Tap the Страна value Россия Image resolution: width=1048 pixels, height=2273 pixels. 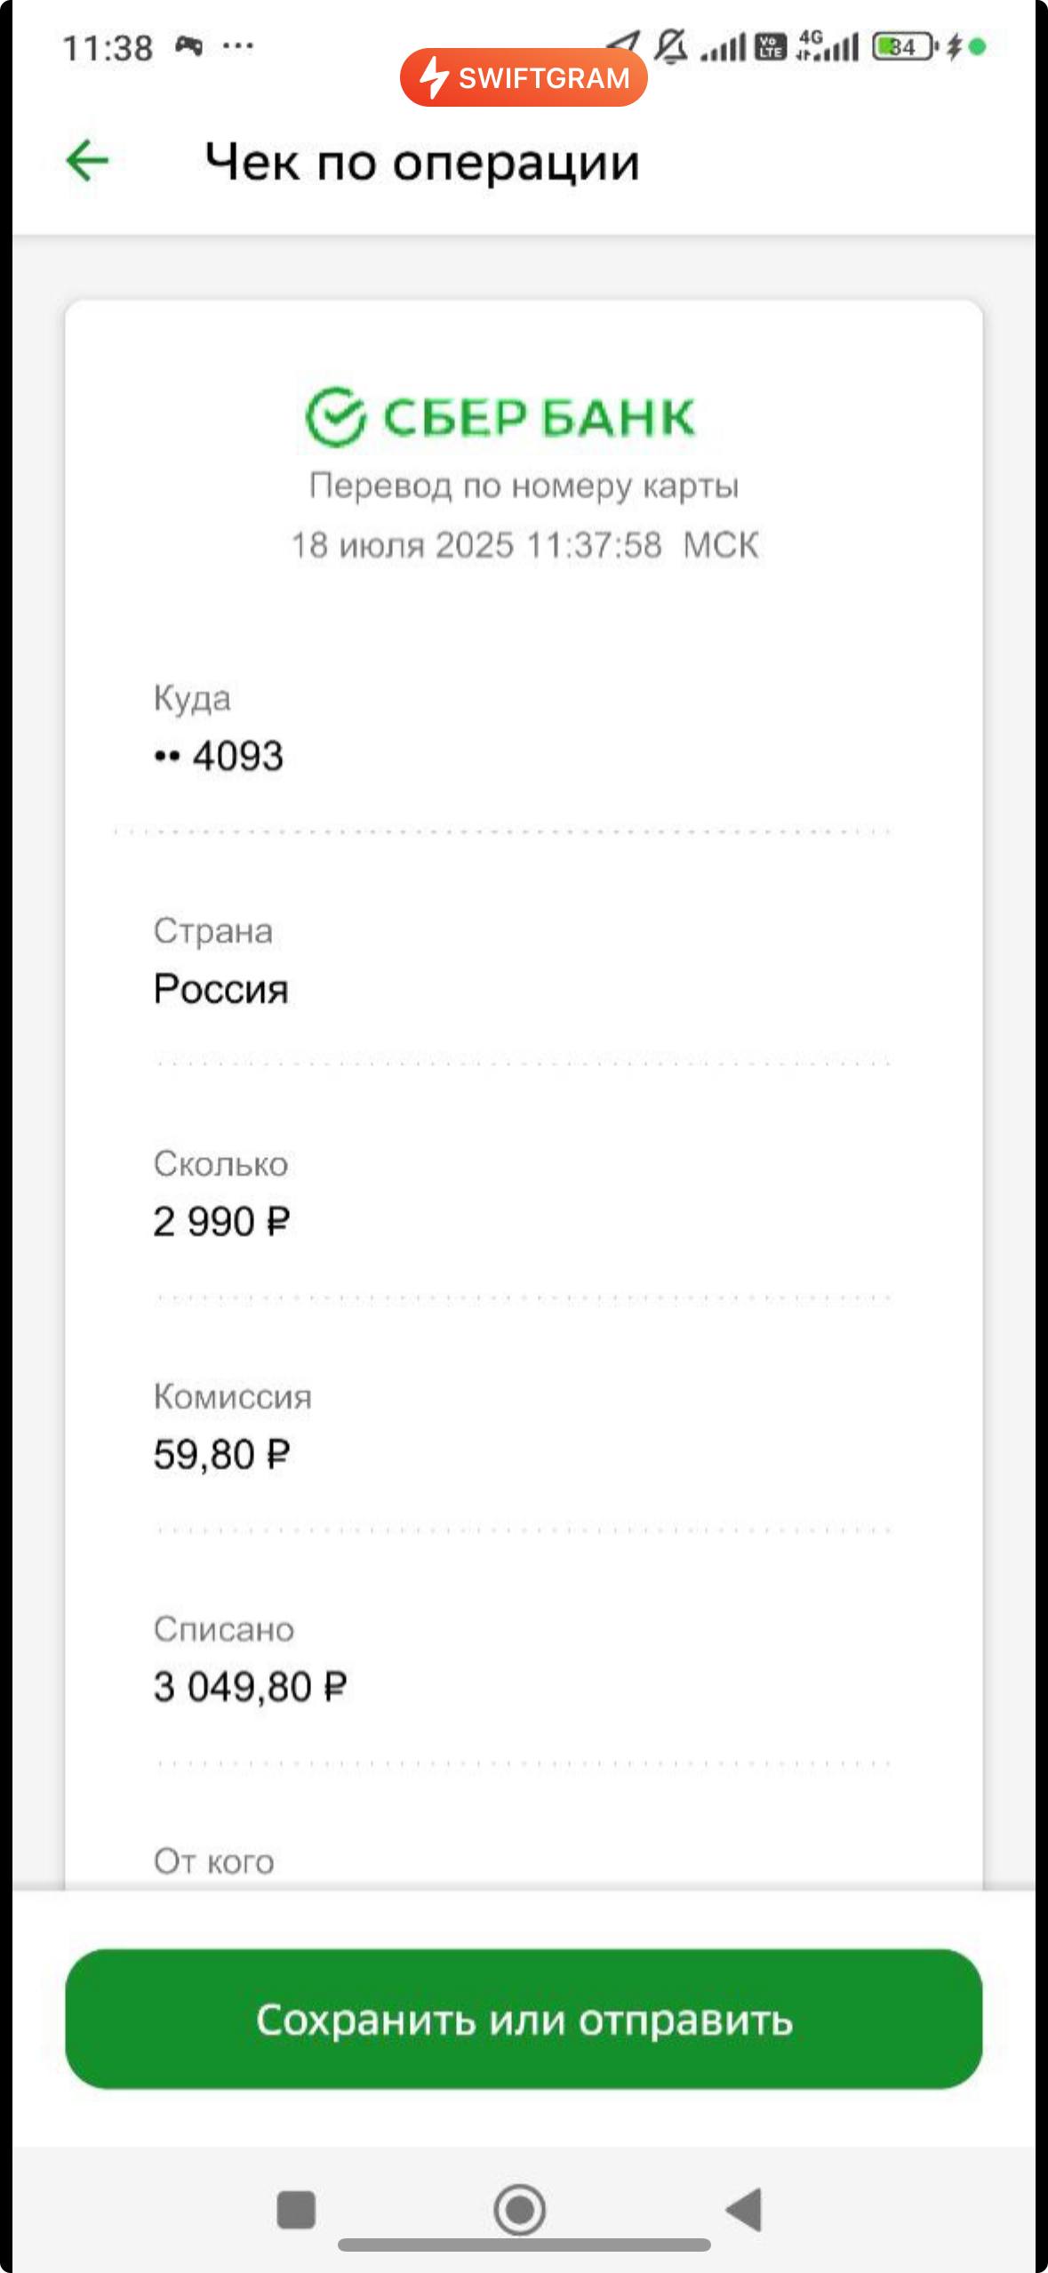pyautogui.click(x=220, y=989)
